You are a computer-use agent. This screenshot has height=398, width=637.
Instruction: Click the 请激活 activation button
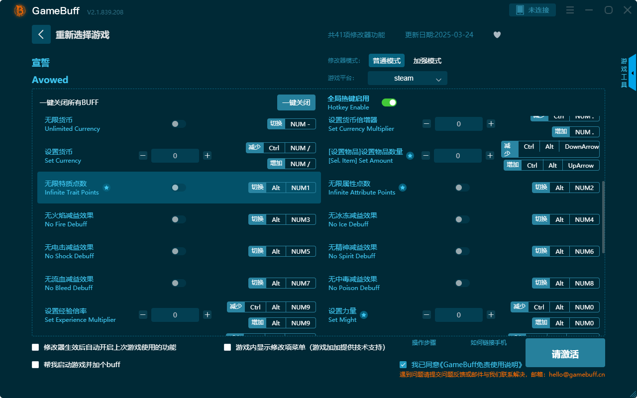click(565, 352)
